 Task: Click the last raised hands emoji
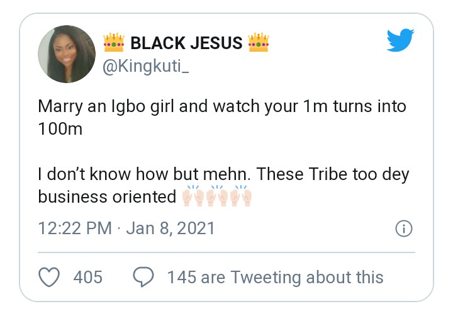pos(243,196)
